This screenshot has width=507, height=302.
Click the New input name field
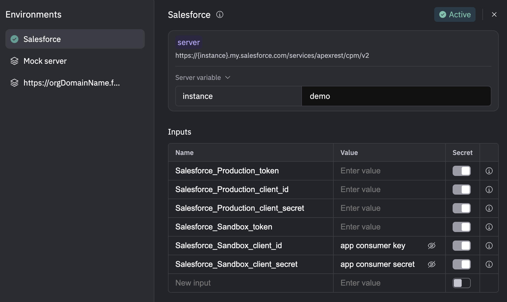tap(250, 283)
